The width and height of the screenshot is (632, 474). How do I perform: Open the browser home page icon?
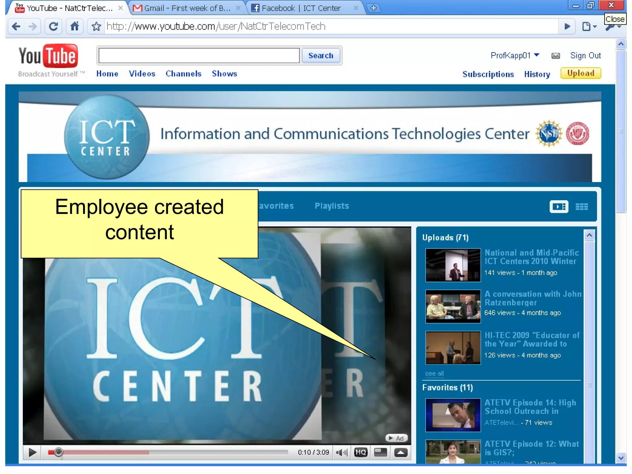[x=75, y=27]
